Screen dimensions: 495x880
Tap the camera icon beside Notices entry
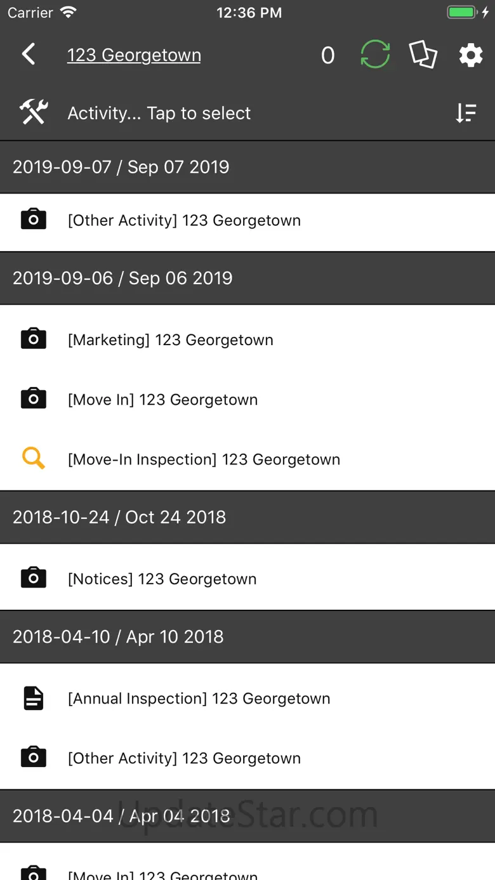(x=34, y=579)
